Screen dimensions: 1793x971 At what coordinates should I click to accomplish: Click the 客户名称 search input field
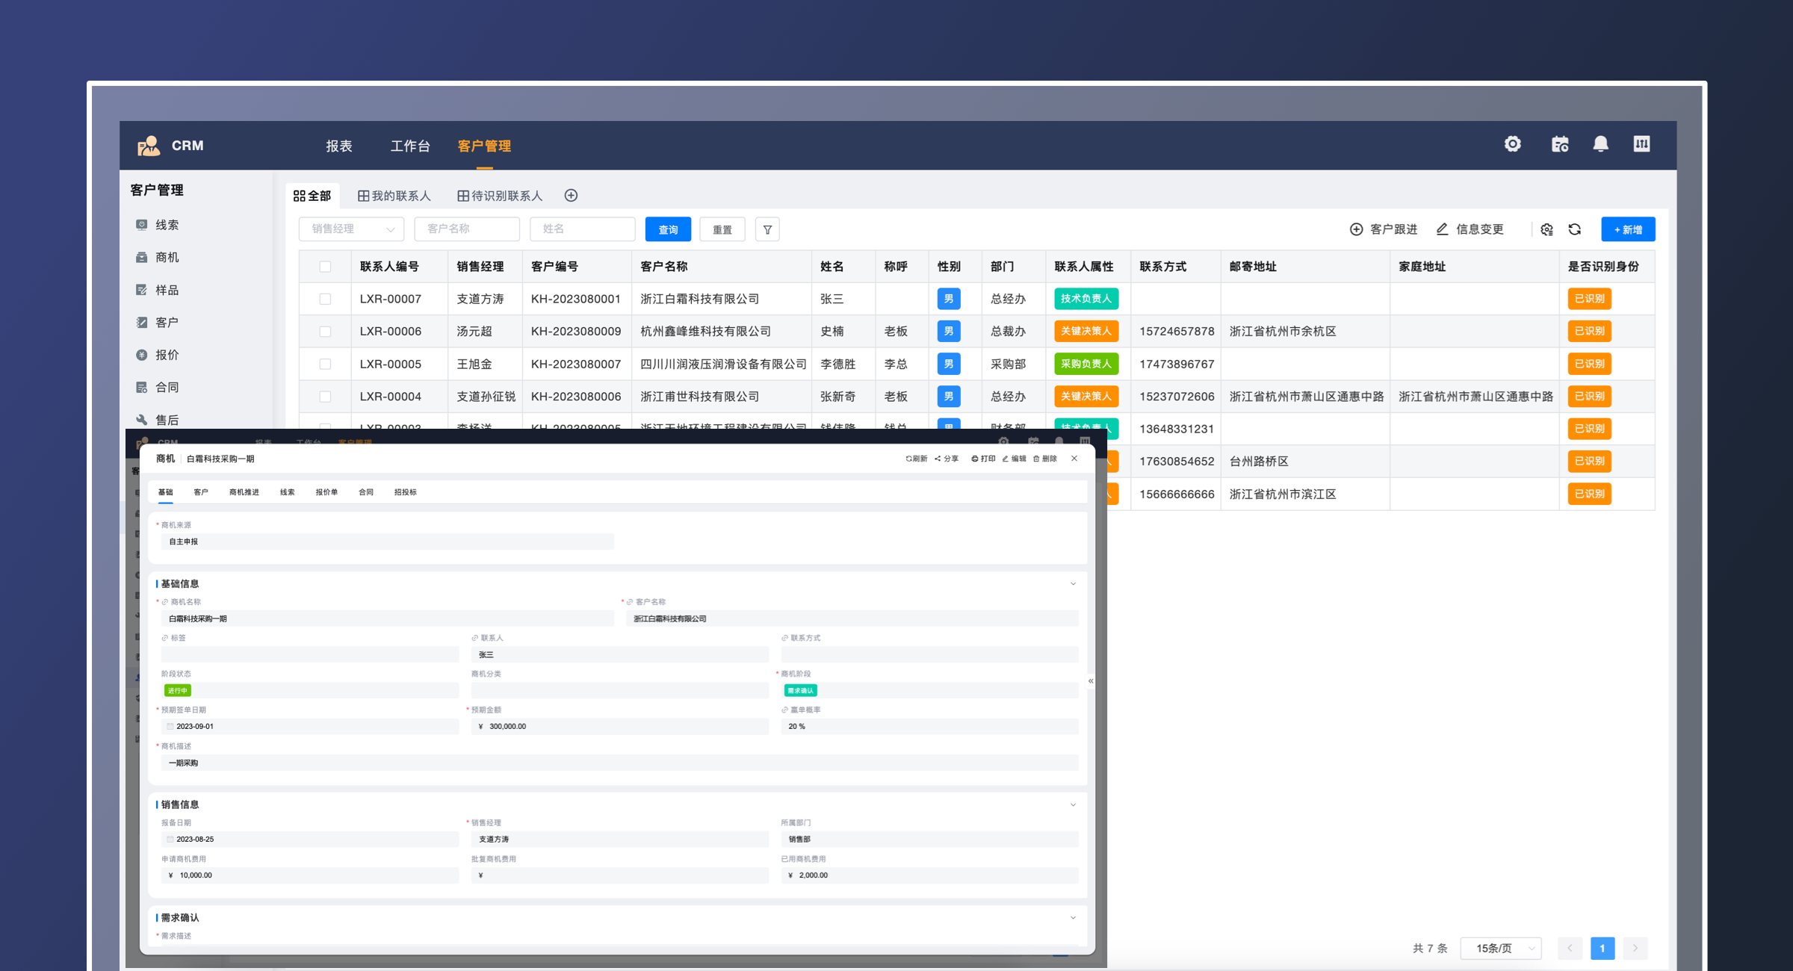pos(467,229)
